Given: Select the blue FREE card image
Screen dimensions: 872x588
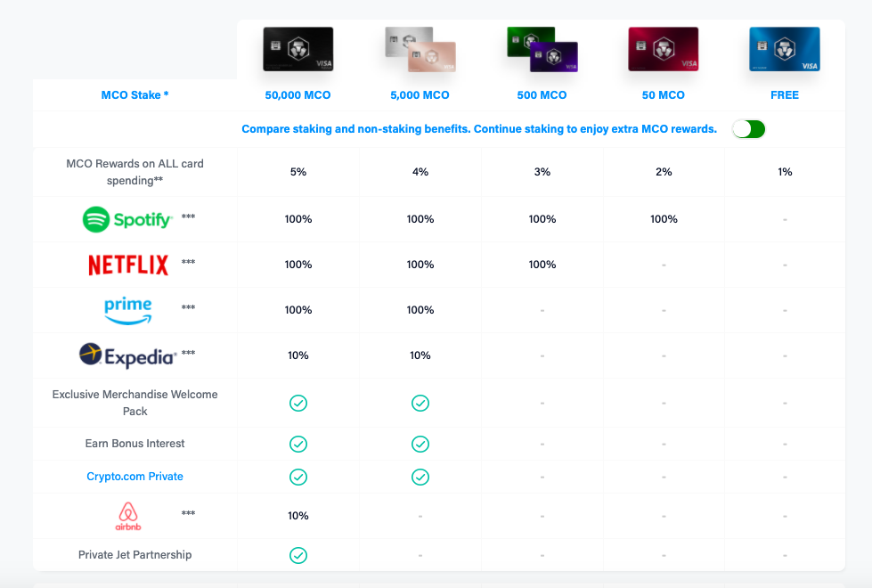Looking at the screenshot, I should [785, 49].
